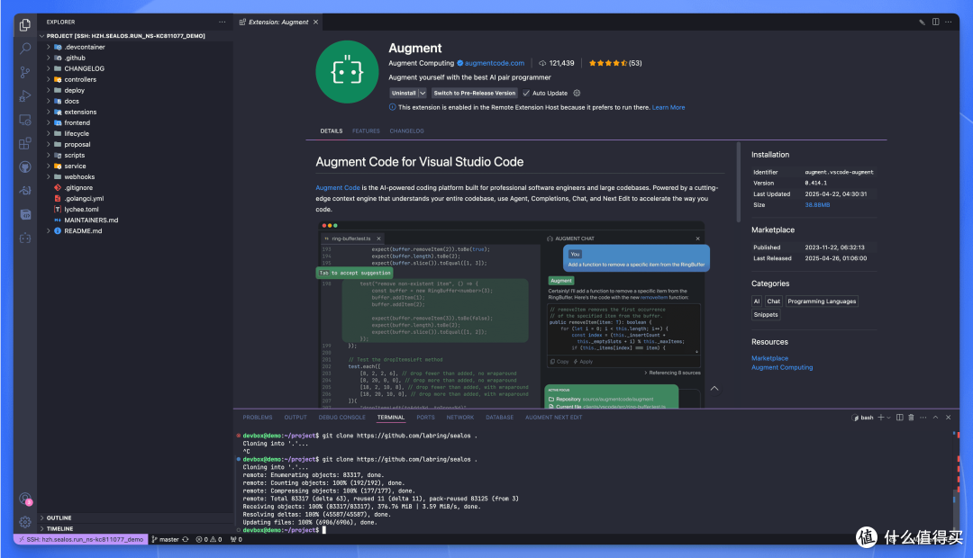Expand the webhooks folder
The width and height of the screenshot is (973, 558).
click(x=79, y=176)
